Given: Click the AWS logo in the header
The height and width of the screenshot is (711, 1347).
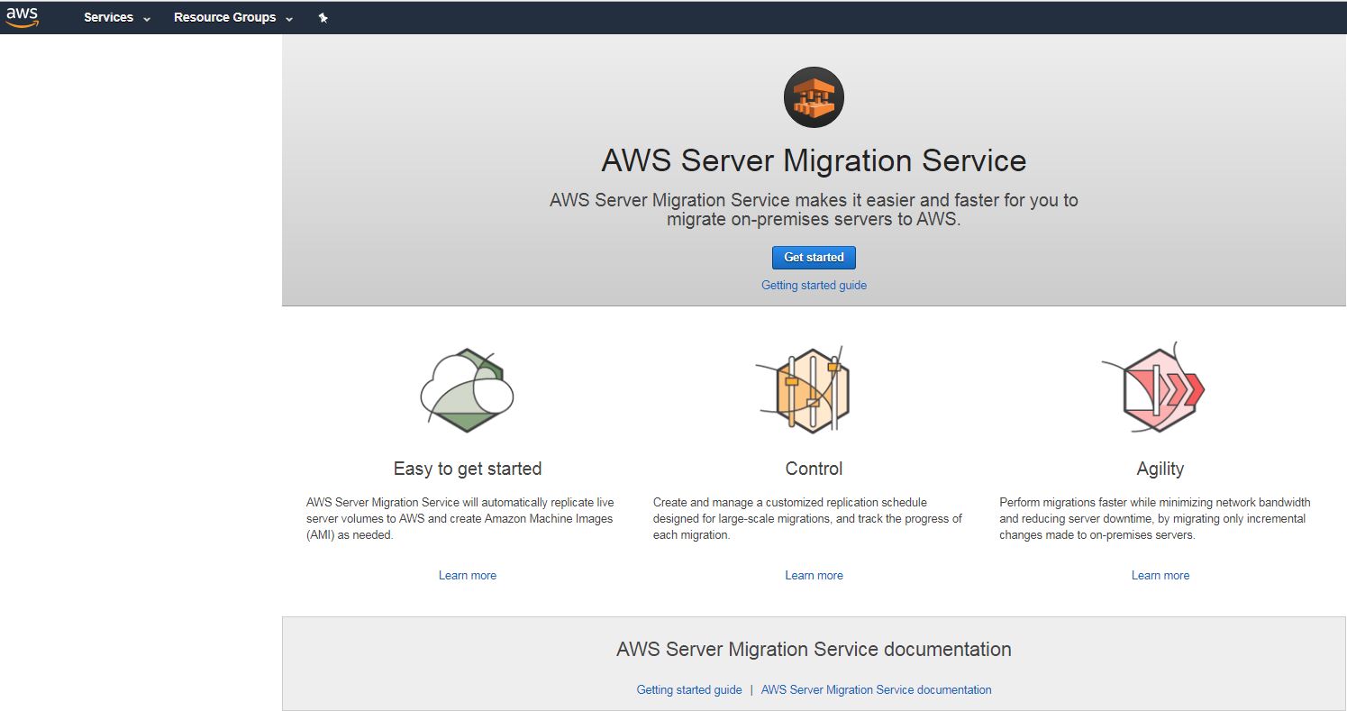Looking at the screenshot, I should tap(22, 17).
